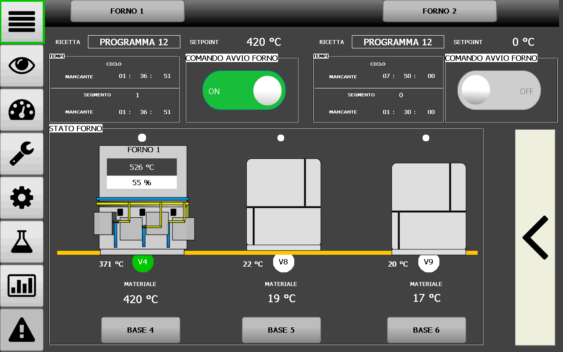
Task: Click Forno 2 setpoint value 0 °C
Action: pyautogui.click(x=523, y=42)
